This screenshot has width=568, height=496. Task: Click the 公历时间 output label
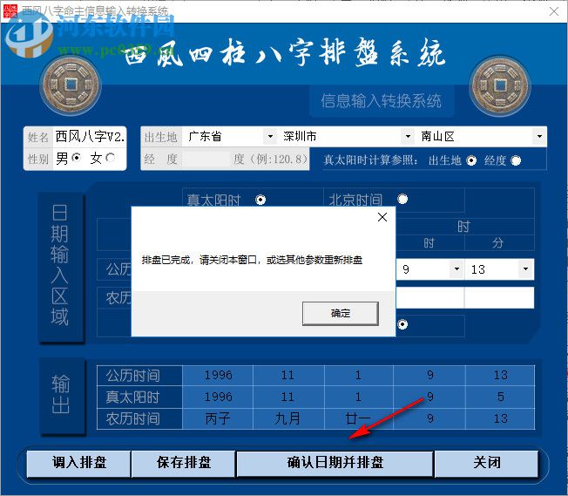[132, 376]
